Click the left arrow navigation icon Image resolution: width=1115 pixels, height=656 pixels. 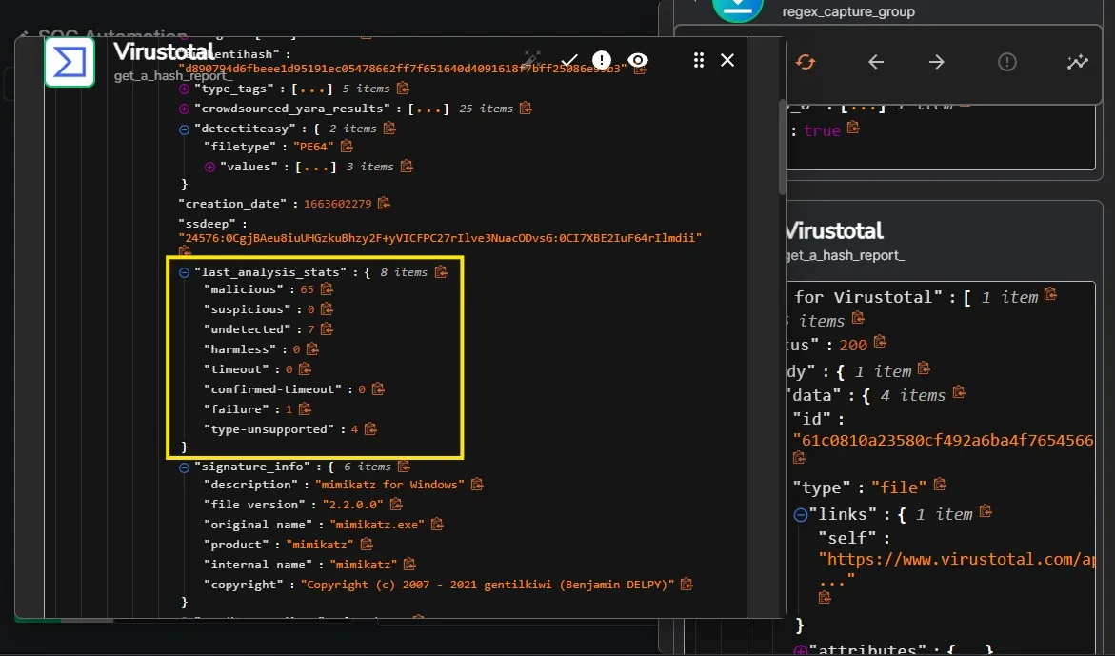point(876,62)
